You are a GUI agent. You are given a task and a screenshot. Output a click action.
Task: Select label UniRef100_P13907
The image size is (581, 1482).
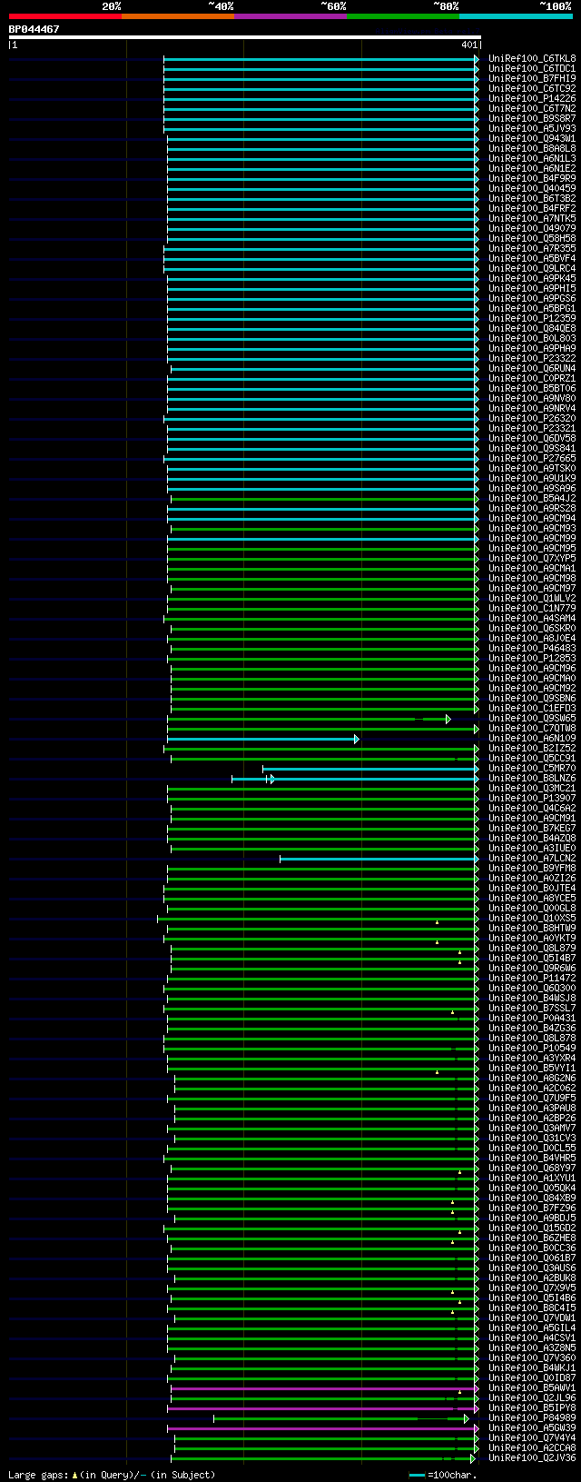point(532,798)
